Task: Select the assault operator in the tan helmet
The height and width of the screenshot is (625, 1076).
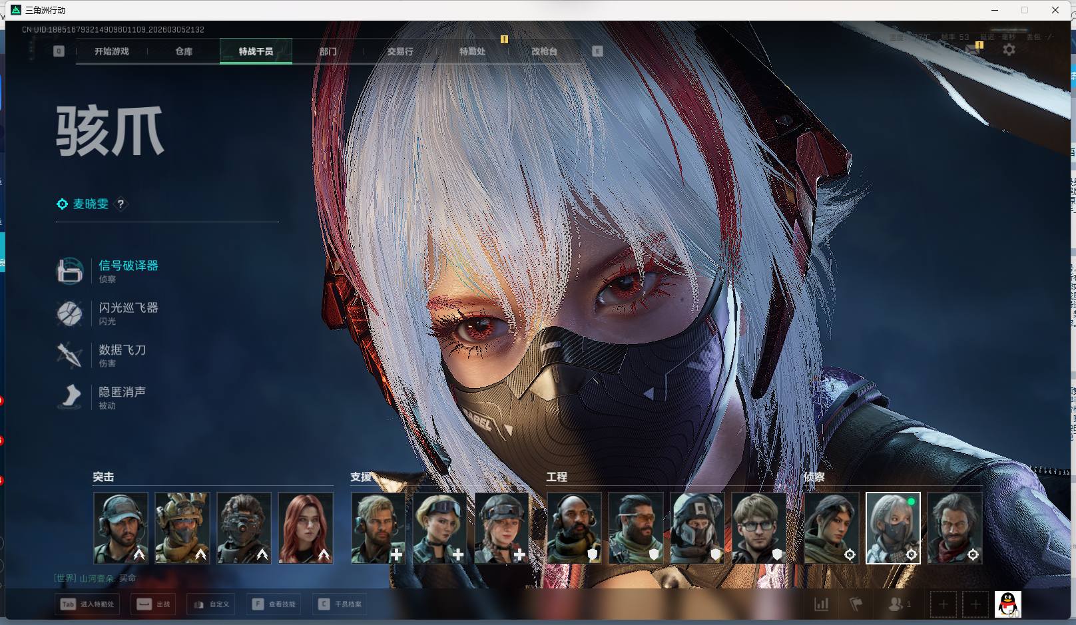Action: point(182,528)
